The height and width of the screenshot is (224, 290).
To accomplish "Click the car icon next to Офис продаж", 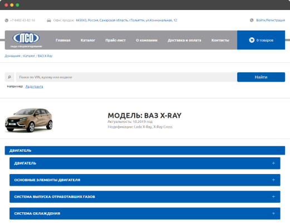I will [49, 21].
